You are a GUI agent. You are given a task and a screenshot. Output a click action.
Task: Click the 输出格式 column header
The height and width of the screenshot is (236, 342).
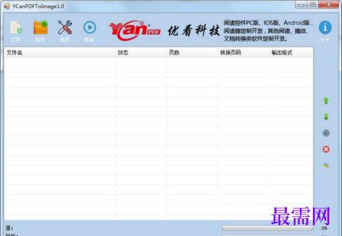(291, 53)
